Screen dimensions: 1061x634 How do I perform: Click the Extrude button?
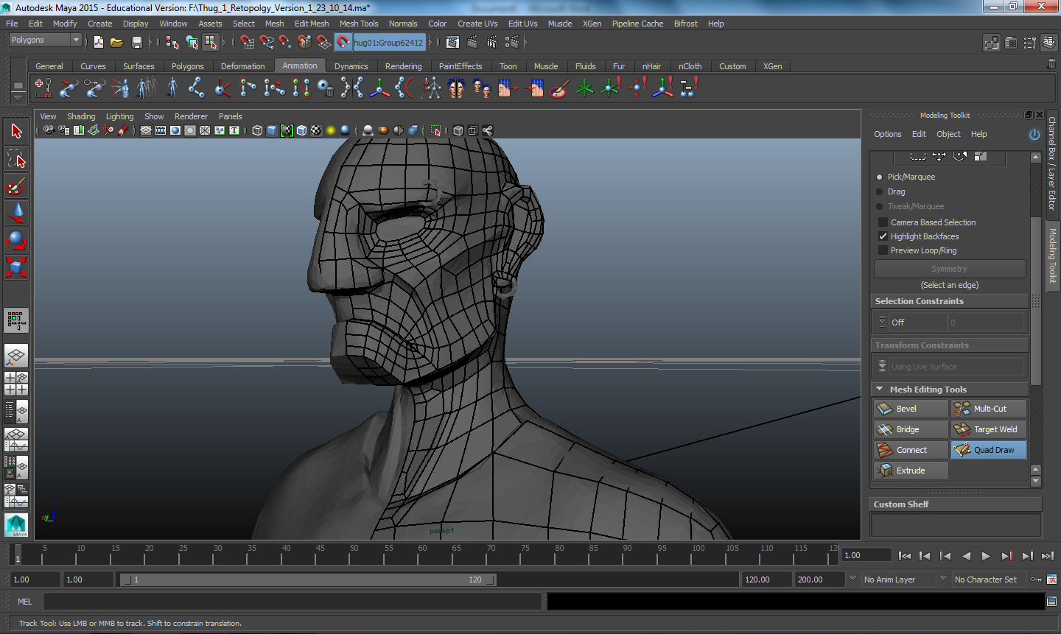click(911, 471)
